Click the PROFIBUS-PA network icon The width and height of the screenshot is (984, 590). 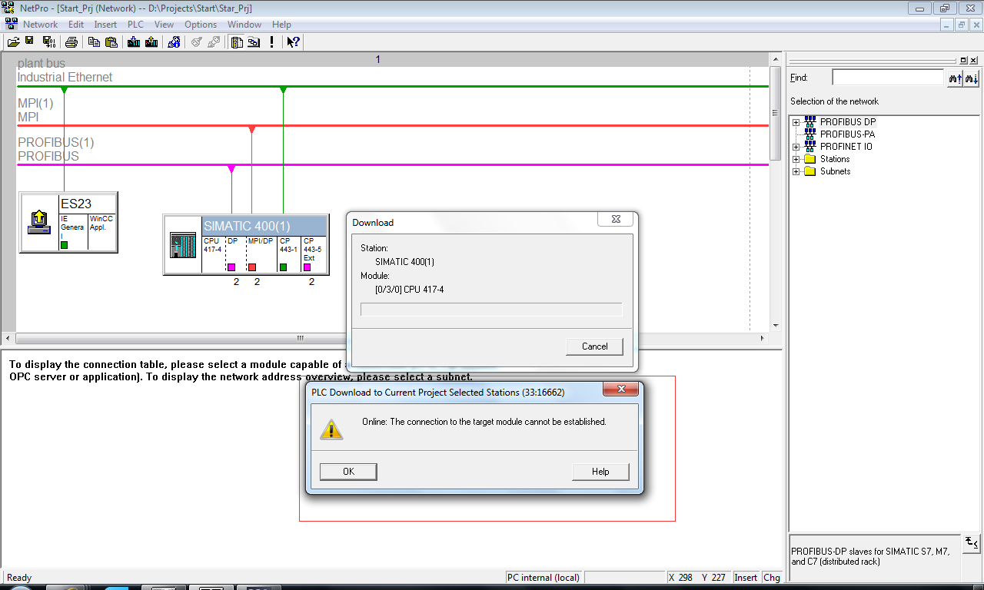(810, 134)
